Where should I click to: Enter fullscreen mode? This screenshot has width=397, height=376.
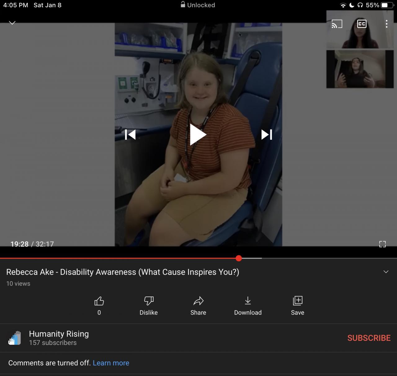[x=382, y=244]
